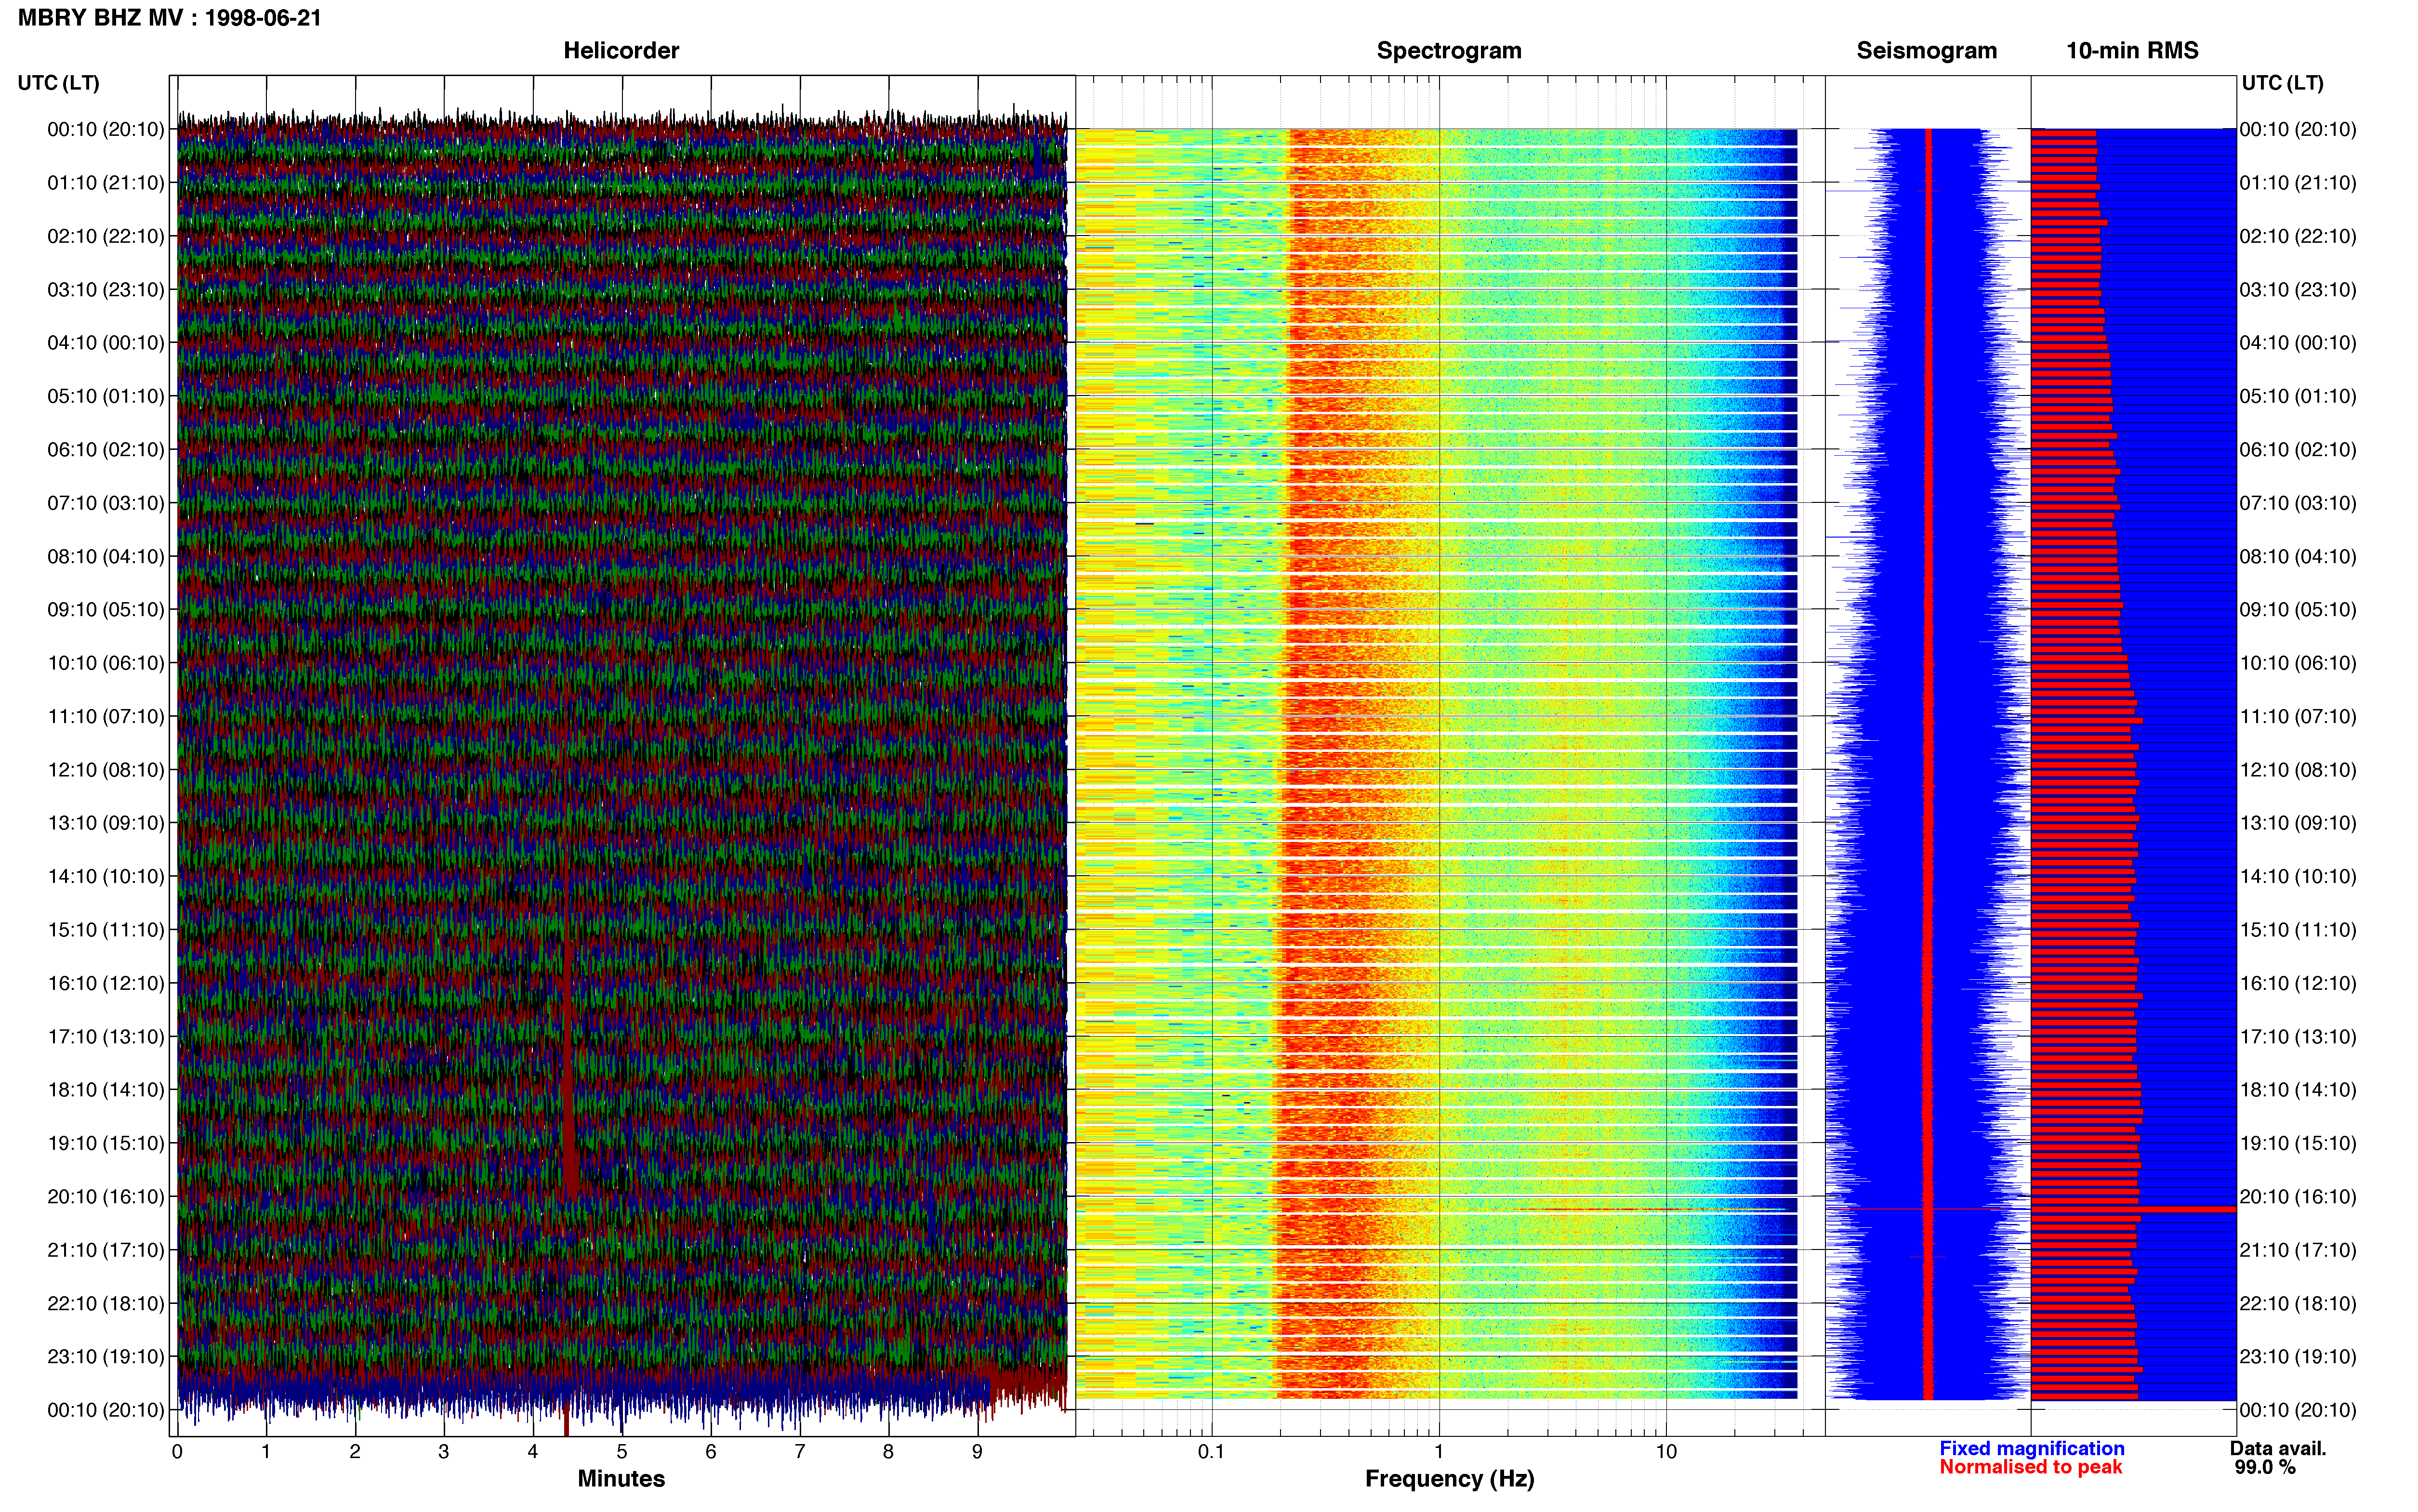Click the 'Fixed magnification' legend text
This screenshot has width=2418, height=1512.
pyautogui.click(x=2032, y=1448)
